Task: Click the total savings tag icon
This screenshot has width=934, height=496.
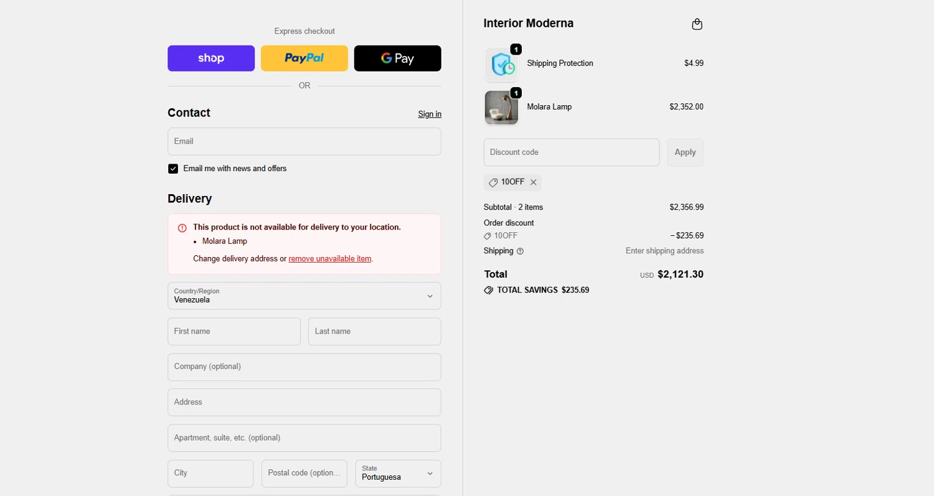Action: pos(489,290)
